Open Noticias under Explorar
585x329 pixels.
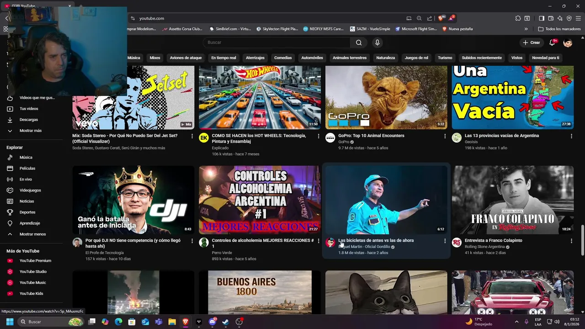26,202
